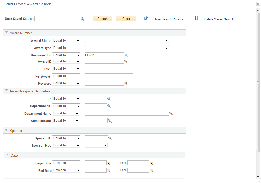Click the Clear button
Screen dimensions: 261x183
point(126,19)
